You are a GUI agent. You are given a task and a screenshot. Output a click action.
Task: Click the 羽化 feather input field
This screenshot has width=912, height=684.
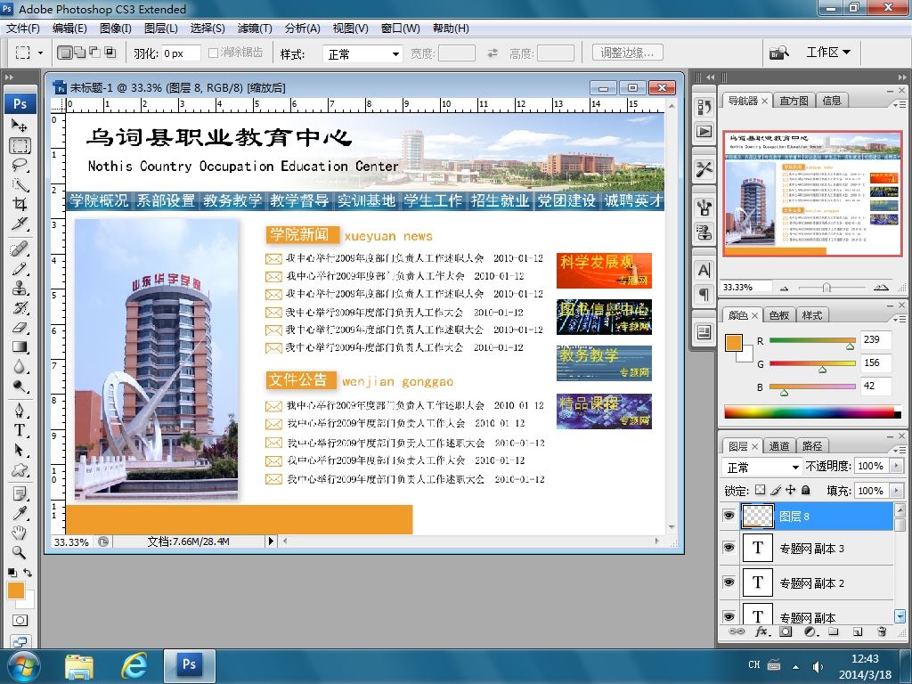pyautogui.click(x=181, y=54)
